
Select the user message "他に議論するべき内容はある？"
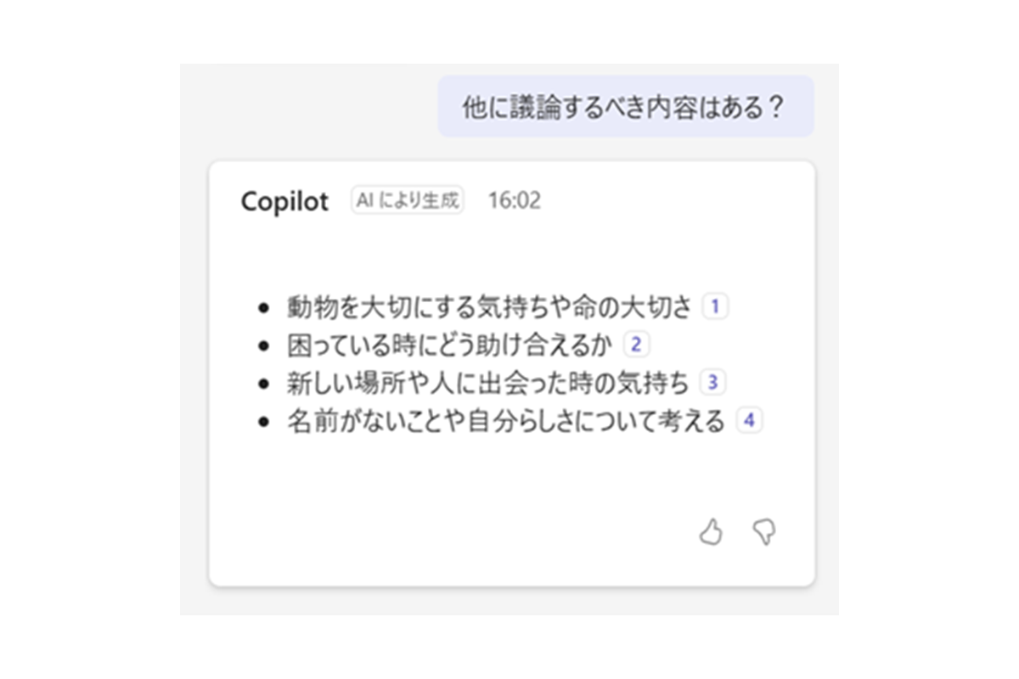[625, 107]
